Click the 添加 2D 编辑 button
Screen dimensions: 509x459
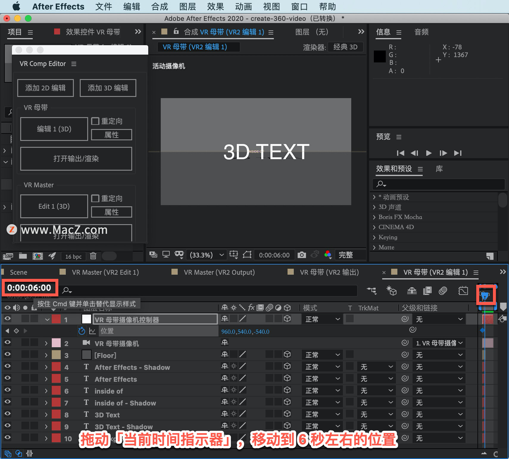(x=46, y=88)
